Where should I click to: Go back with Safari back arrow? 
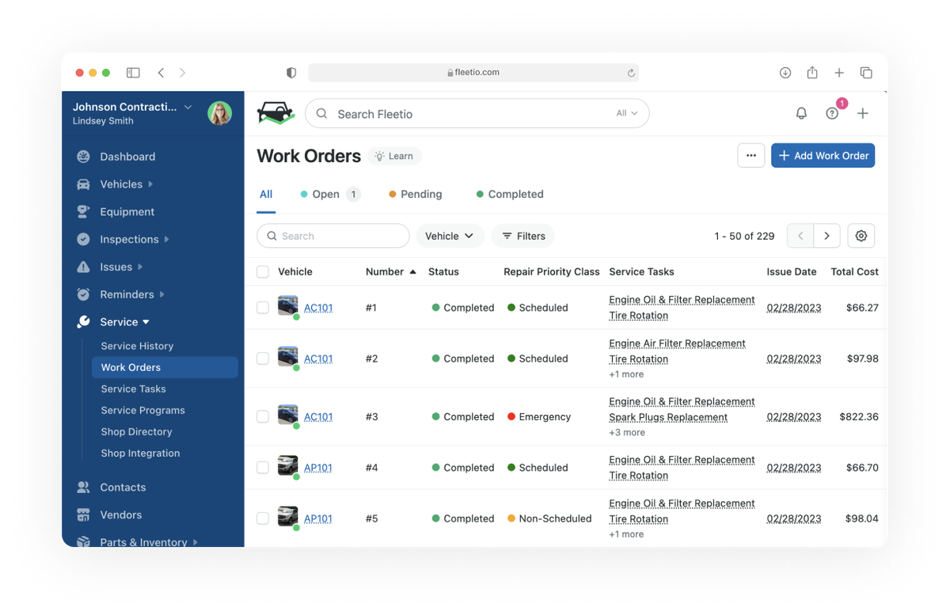[x=161, y=73]
